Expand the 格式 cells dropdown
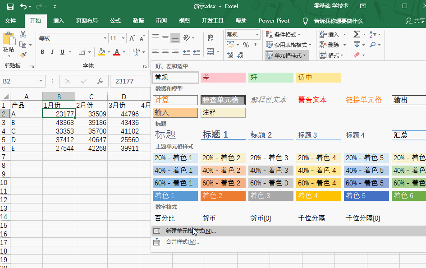 click(342, 55)
